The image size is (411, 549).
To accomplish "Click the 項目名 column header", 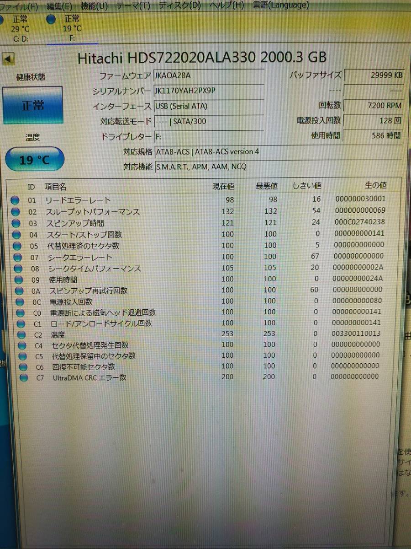I will tap(55, 187).
